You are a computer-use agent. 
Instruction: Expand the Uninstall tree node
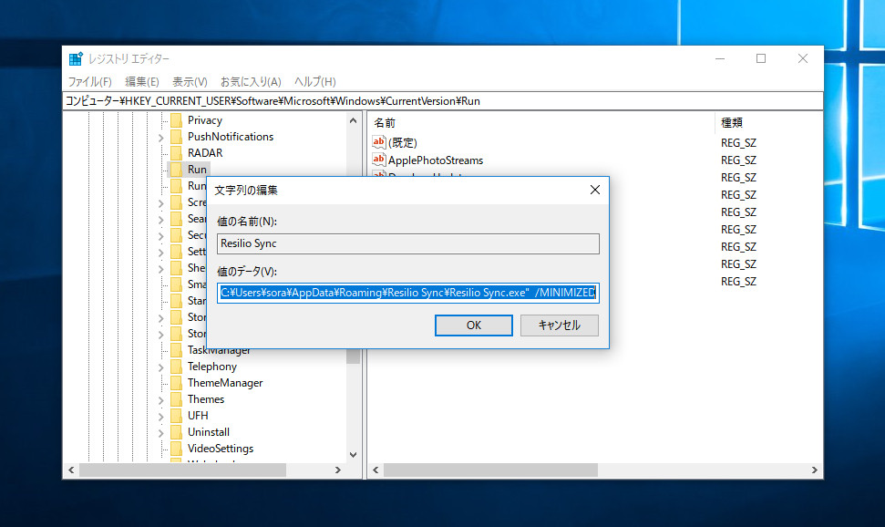coord(160,433)
